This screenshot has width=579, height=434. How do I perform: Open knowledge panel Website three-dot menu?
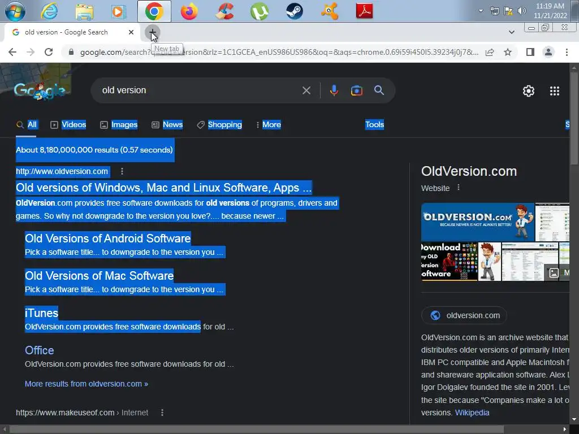(458, 188)
